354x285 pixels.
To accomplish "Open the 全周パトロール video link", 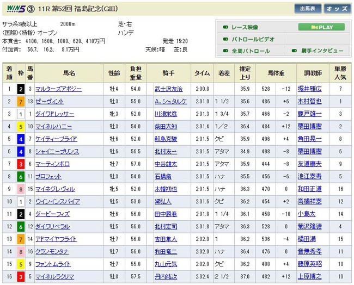I will point(251,51).
